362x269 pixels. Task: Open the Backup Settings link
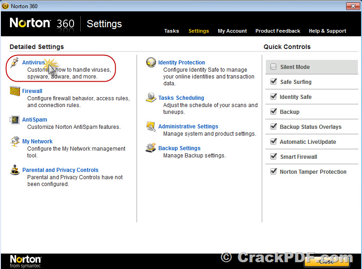pyautogui.click(x=179, y=148)
